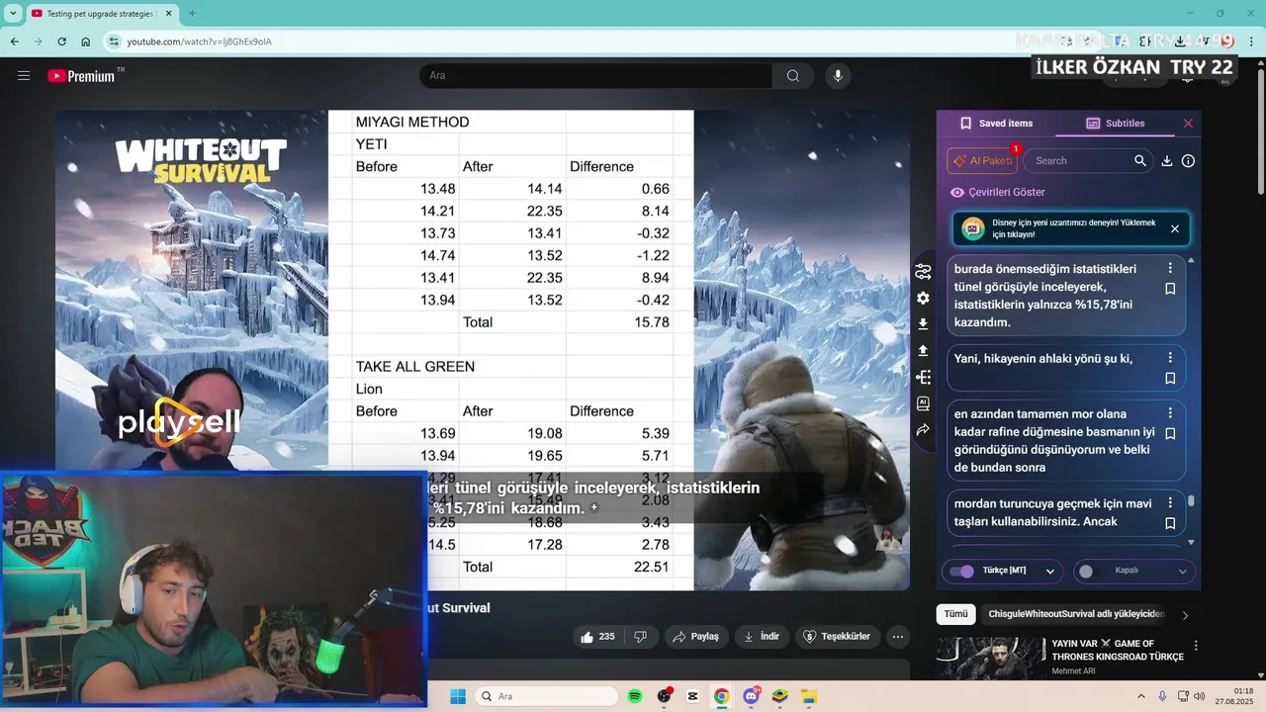
Task: Open options dots for 'Yani, hikayenin' subtitle
Action: point(1170,357)
